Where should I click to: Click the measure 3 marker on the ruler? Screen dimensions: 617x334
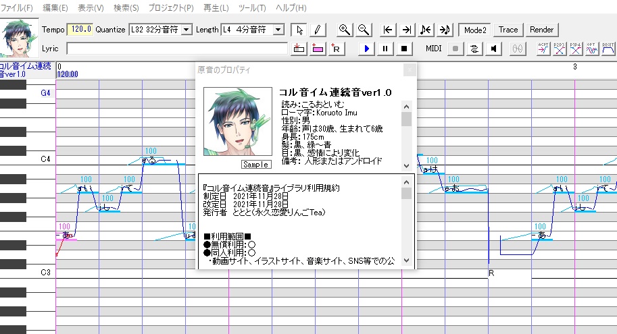coord(575,66)
